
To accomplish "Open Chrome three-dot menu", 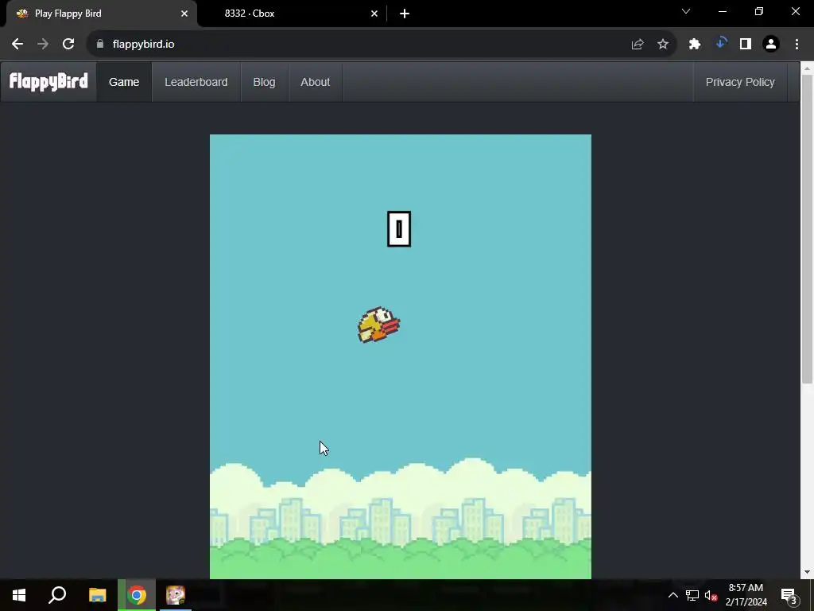I will pos(797,45).
